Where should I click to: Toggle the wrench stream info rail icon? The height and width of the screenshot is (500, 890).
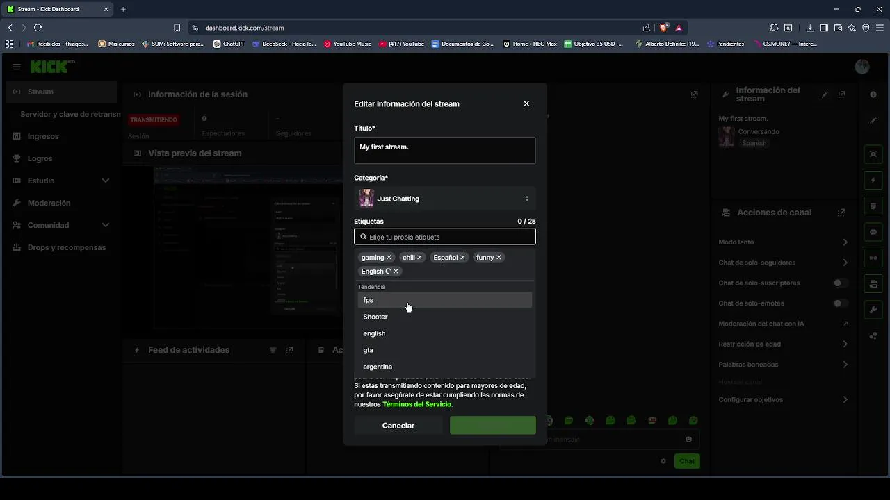(x=873, y=309)
